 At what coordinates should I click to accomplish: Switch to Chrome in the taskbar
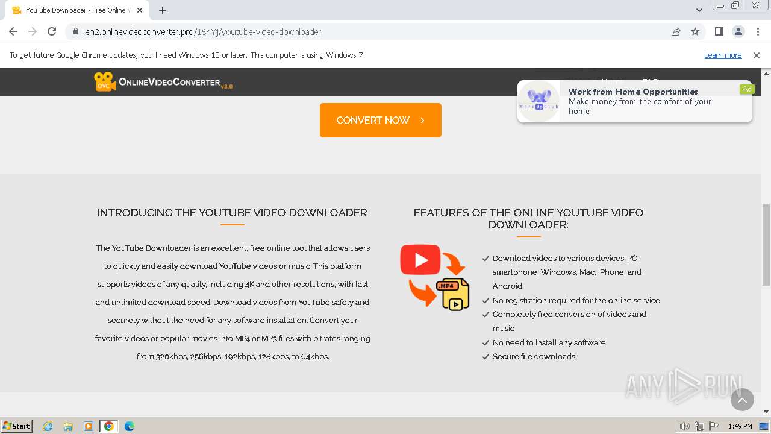pos(109,426)
